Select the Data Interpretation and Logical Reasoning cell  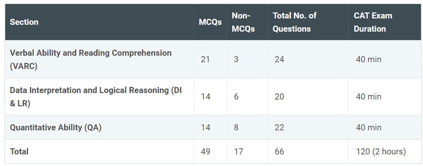(95, 97)
